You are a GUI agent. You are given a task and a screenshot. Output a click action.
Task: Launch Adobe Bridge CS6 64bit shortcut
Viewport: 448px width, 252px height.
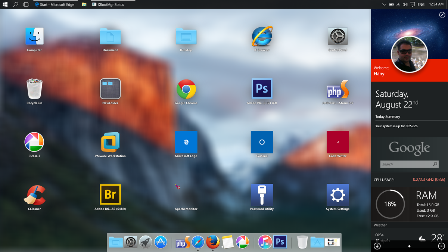click(110, 195)
